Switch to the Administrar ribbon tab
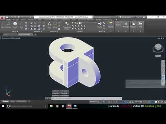 pyautogui.click(x=47, y=20)
